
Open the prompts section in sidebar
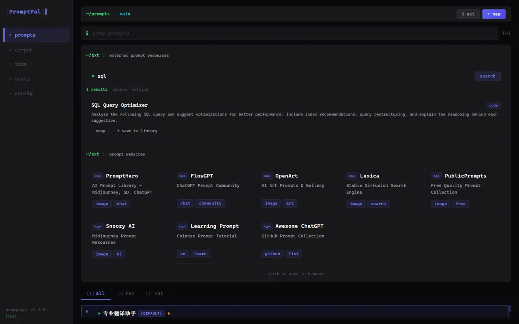tap(36, 35)
